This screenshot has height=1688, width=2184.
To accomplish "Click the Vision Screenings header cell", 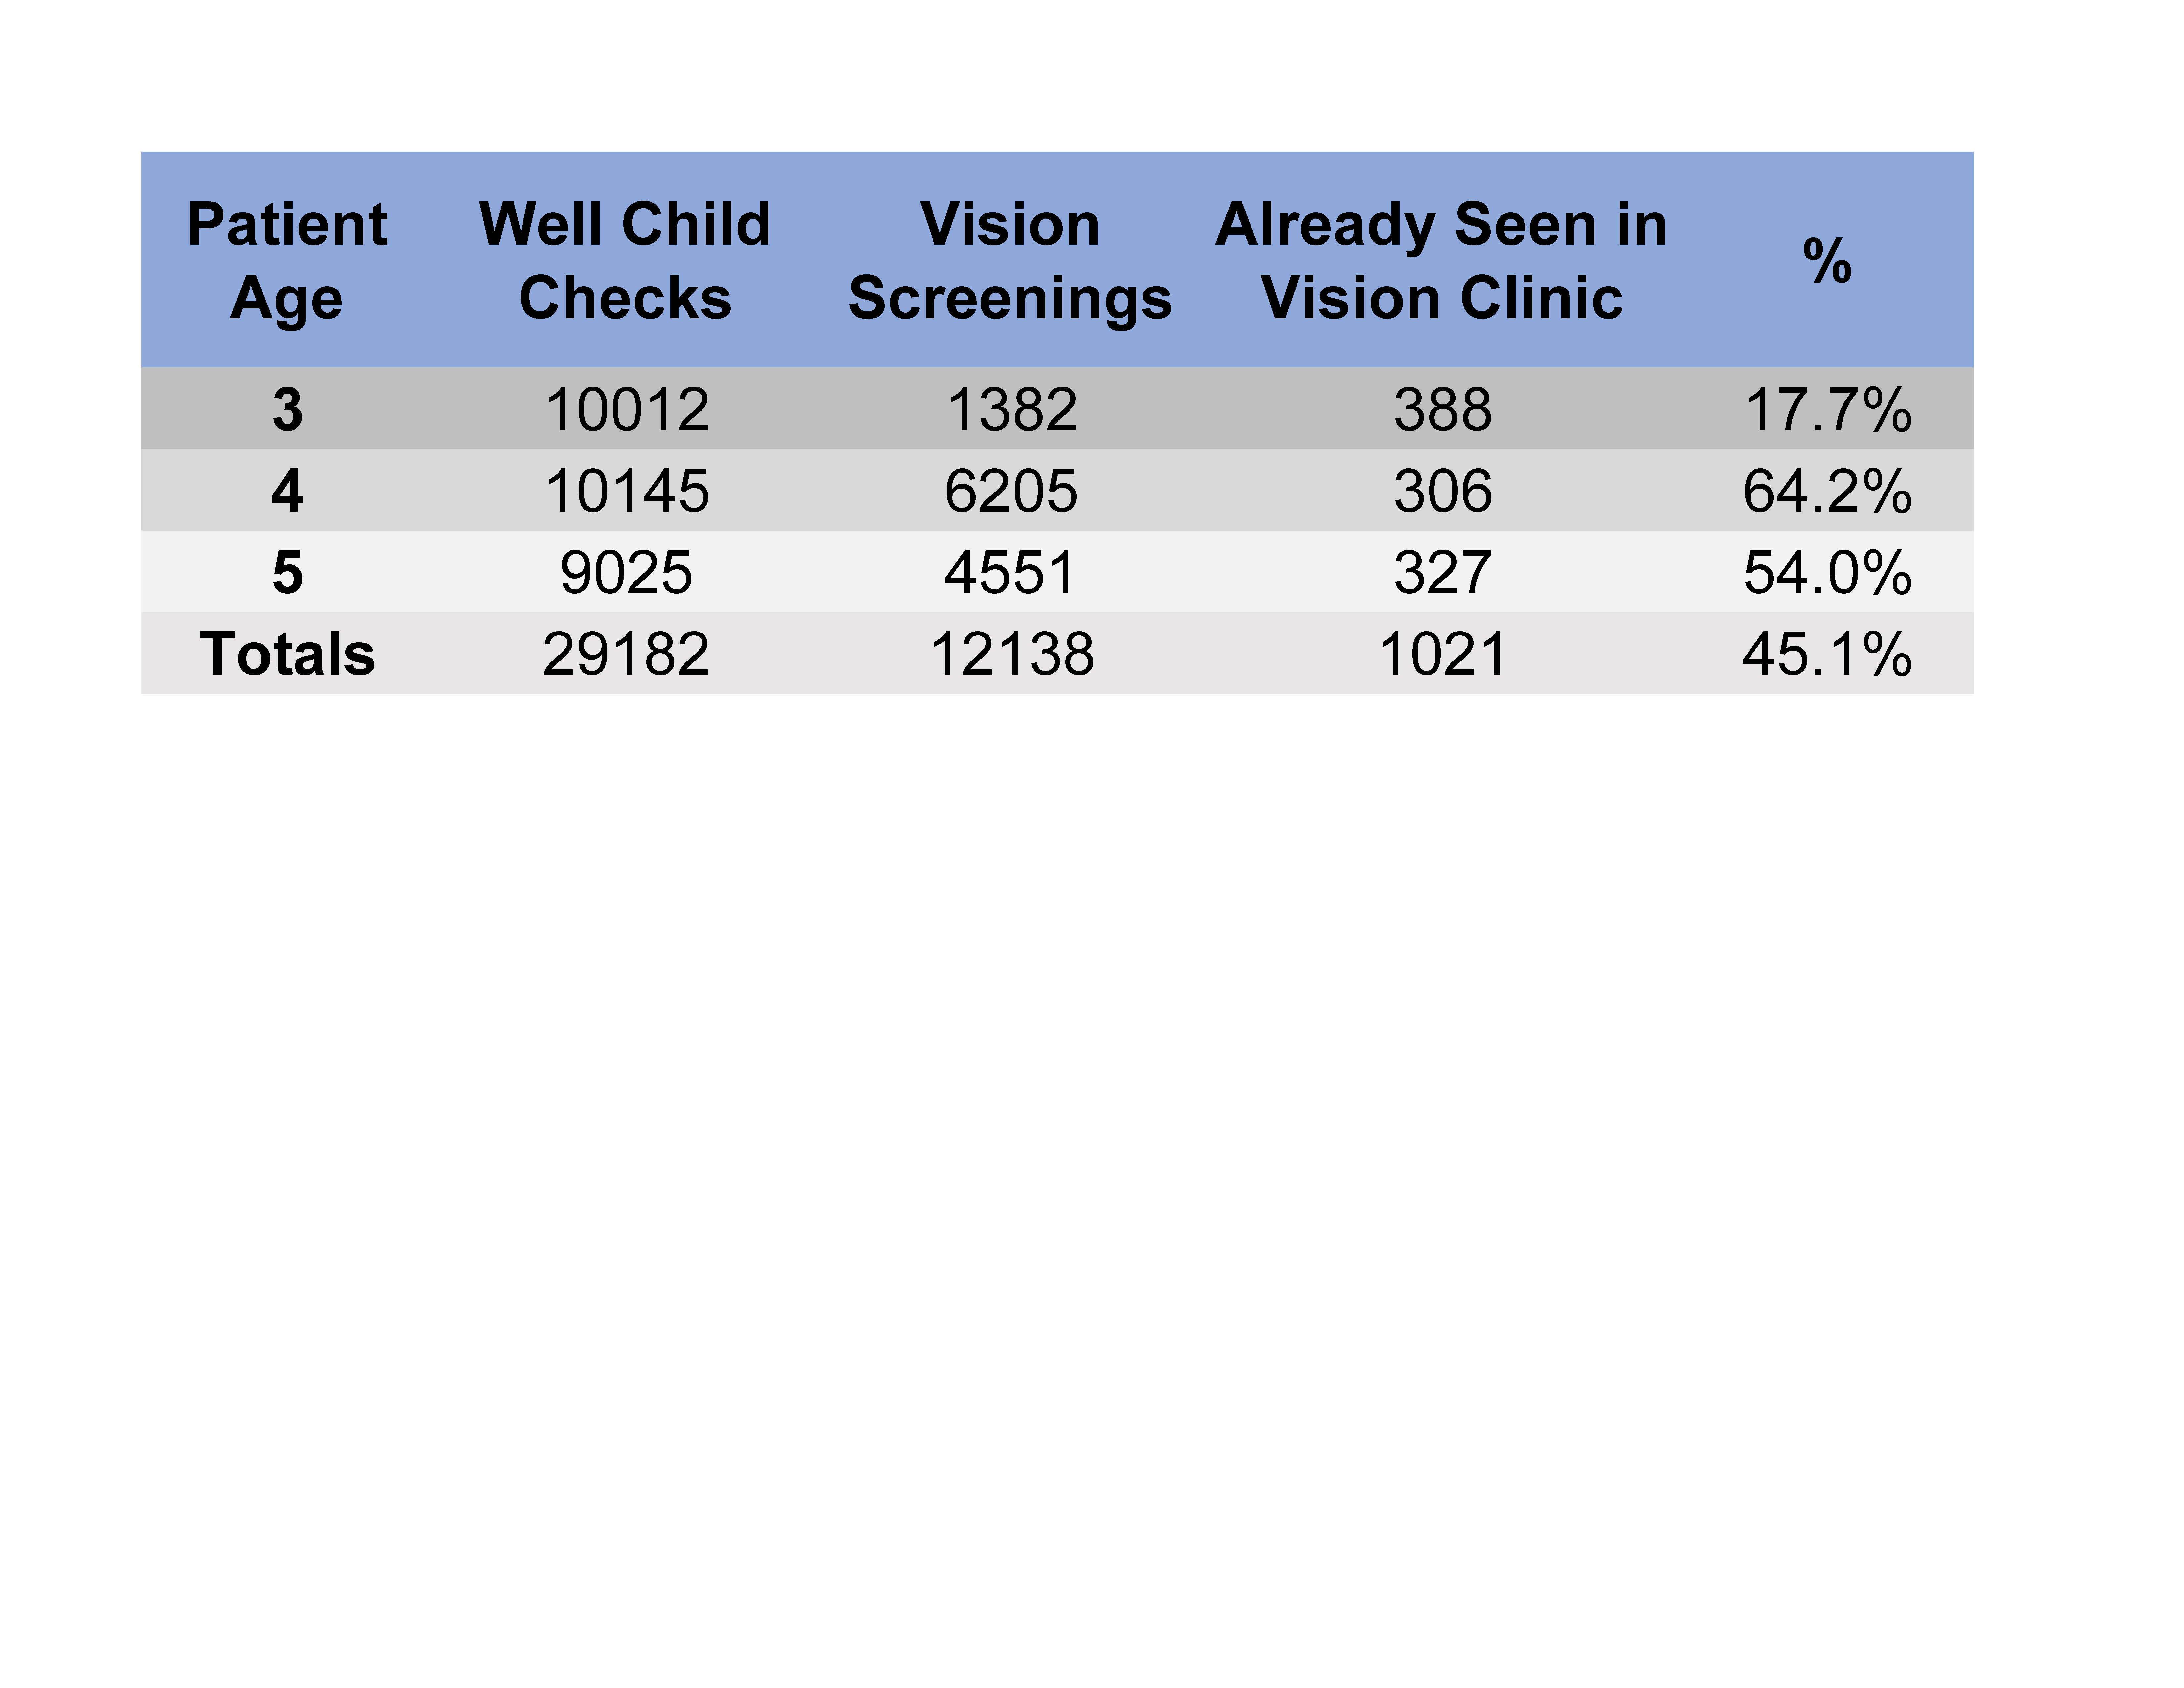I will (1010, 261).
